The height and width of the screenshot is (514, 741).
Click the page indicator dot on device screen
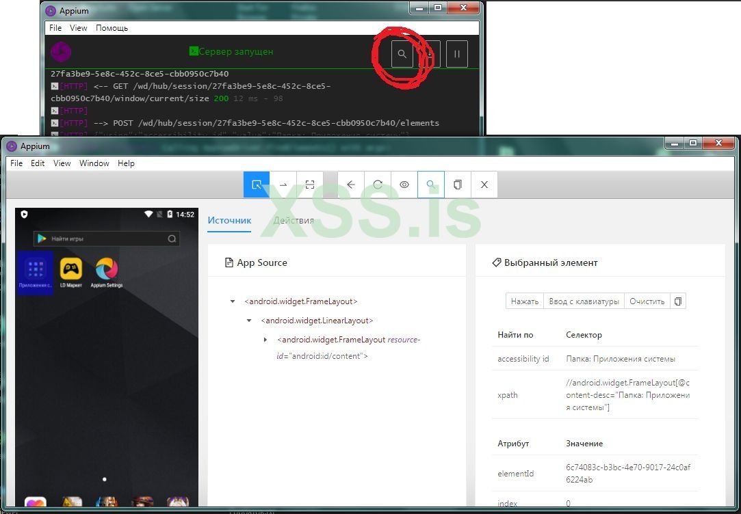(105, 479)
